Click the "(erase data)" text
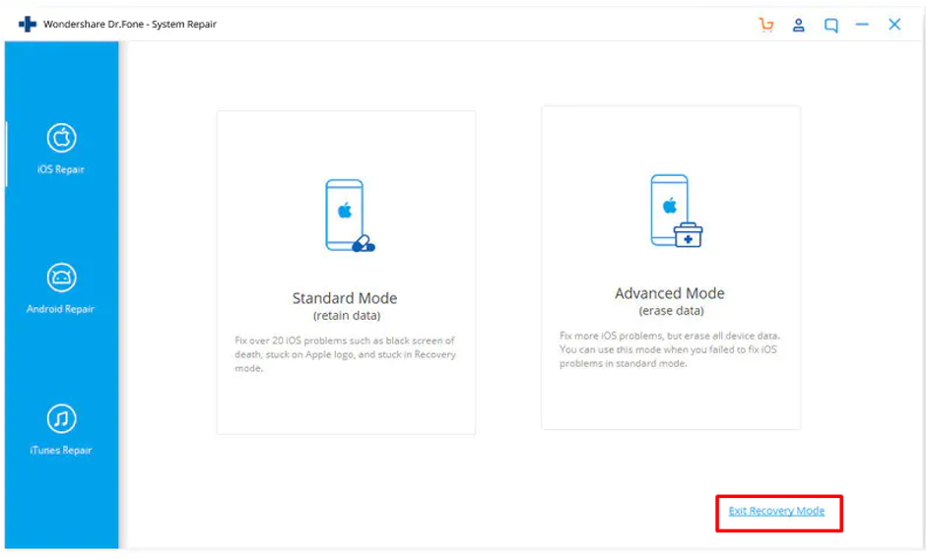Screen dimensions: 927x559 (671, 311)
